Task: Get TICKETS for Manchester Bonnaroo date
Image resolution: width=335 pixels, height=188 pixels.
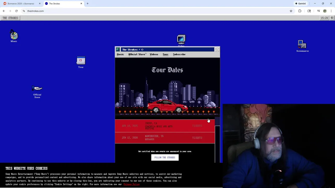Action: 197,138
